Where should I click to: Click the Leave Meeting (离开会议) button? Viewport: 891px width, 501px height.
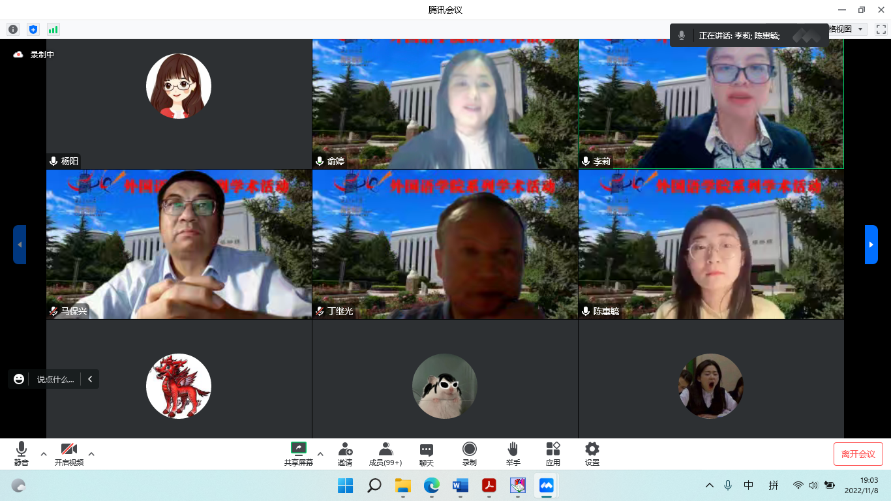[x=858, y=454]
